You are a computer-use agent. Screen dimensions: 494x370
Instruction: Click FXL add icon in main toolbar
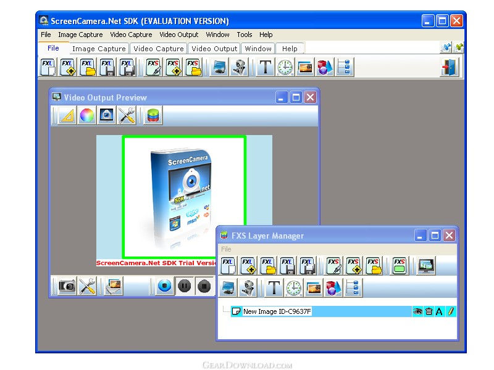click(68, 67)
